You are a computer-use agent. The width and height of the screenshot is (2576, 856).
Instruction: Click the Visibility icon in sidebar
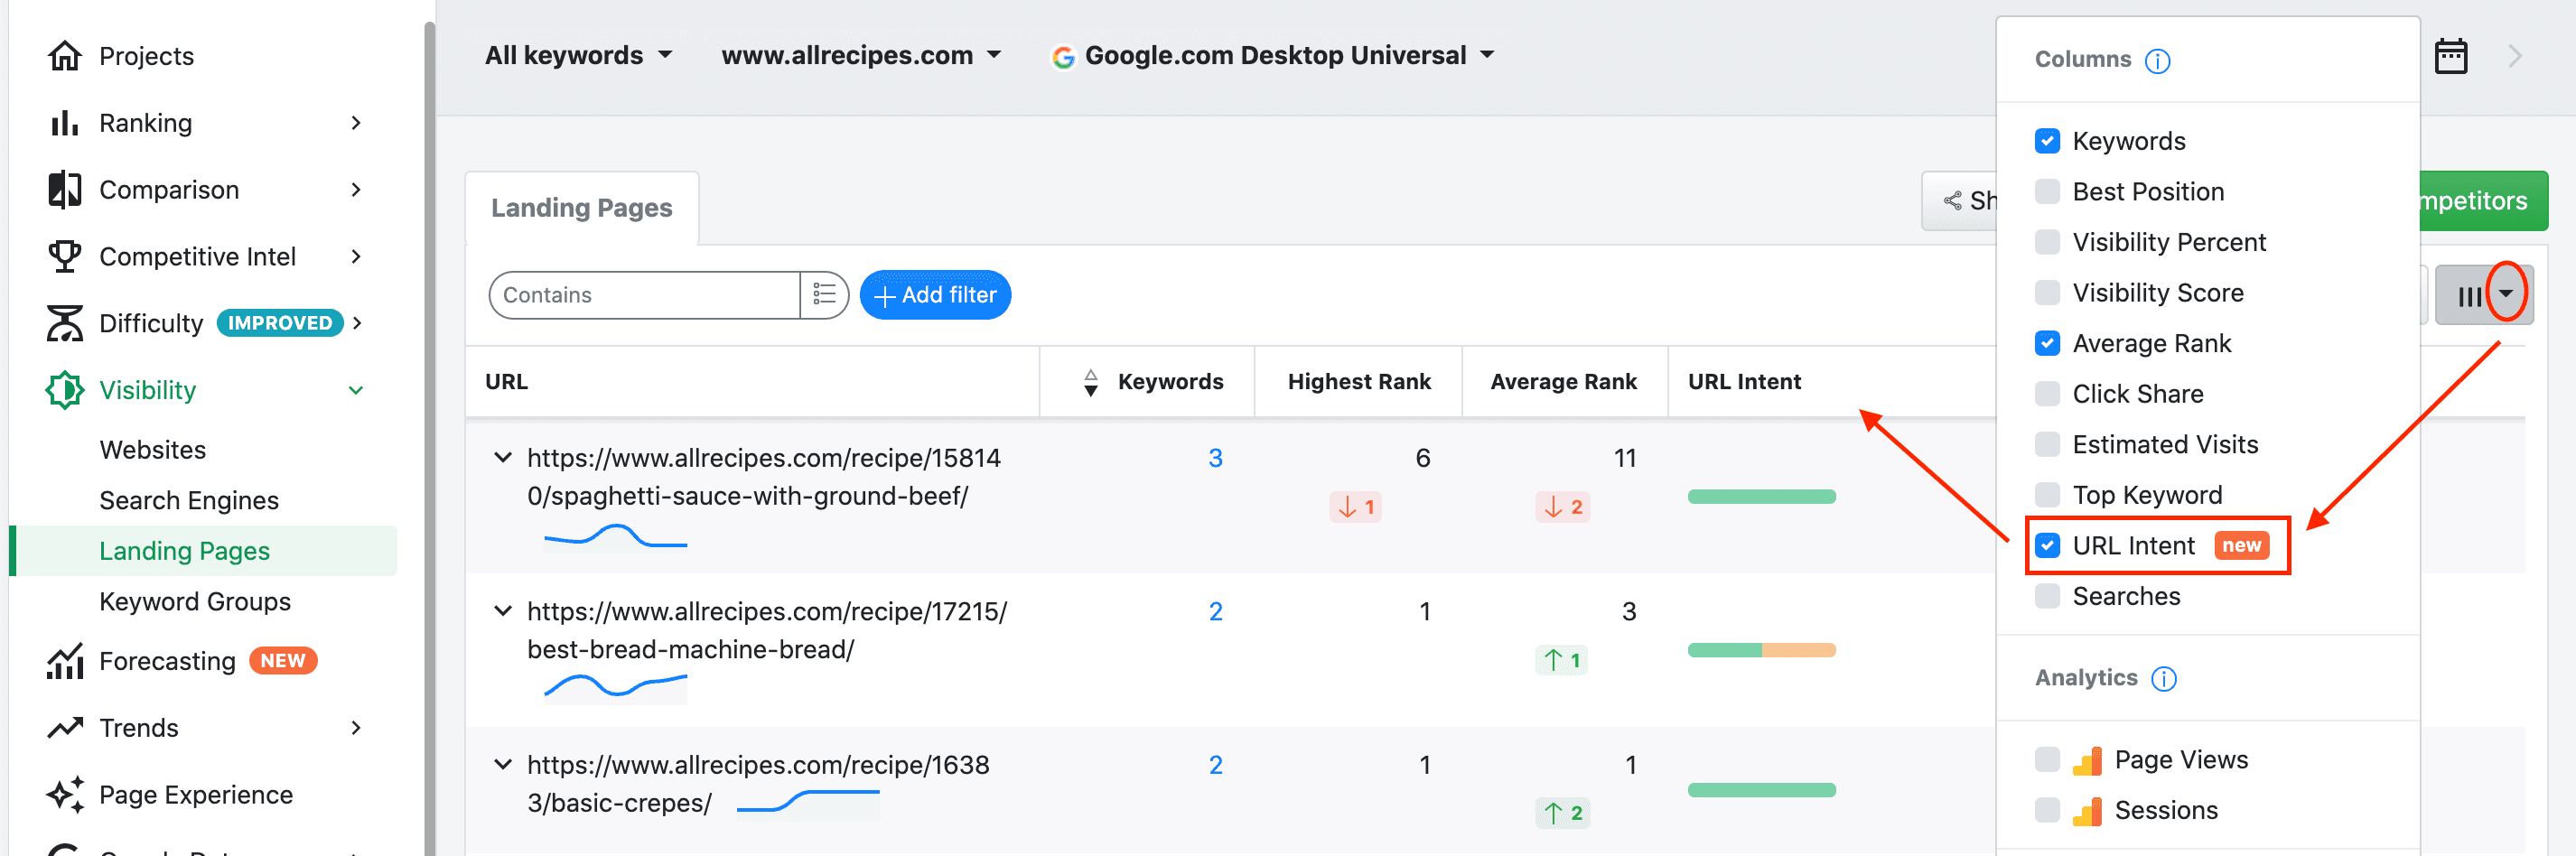(x=65, y=390)
